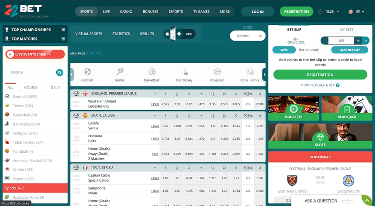Click the sports search input field
375x206 pixels.
31,72
